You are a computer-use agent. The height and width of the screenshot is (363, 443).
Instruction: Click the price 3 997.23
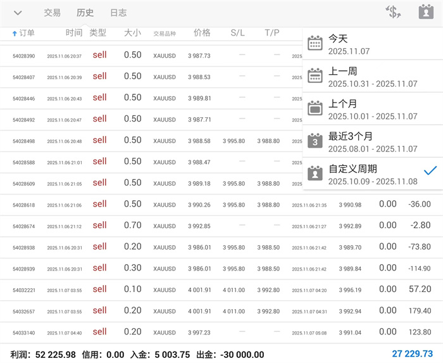click(x=199, y=333)
